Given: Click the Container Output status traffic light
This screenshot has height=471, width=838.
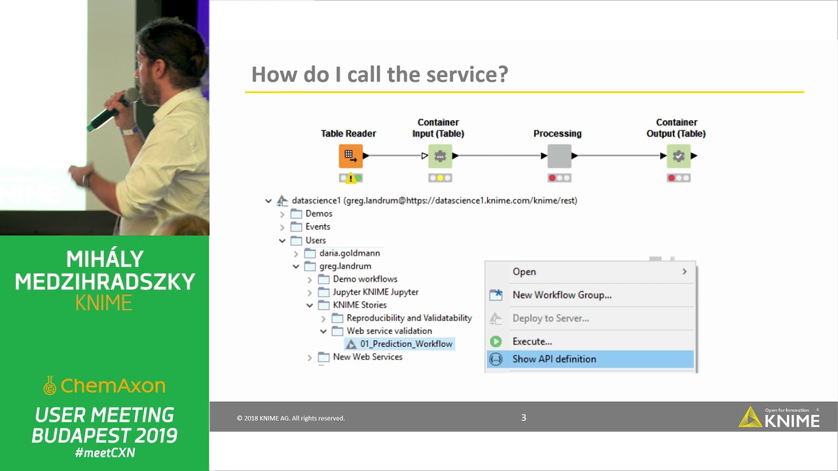Looking at the screenshot, I should (678, 178).
